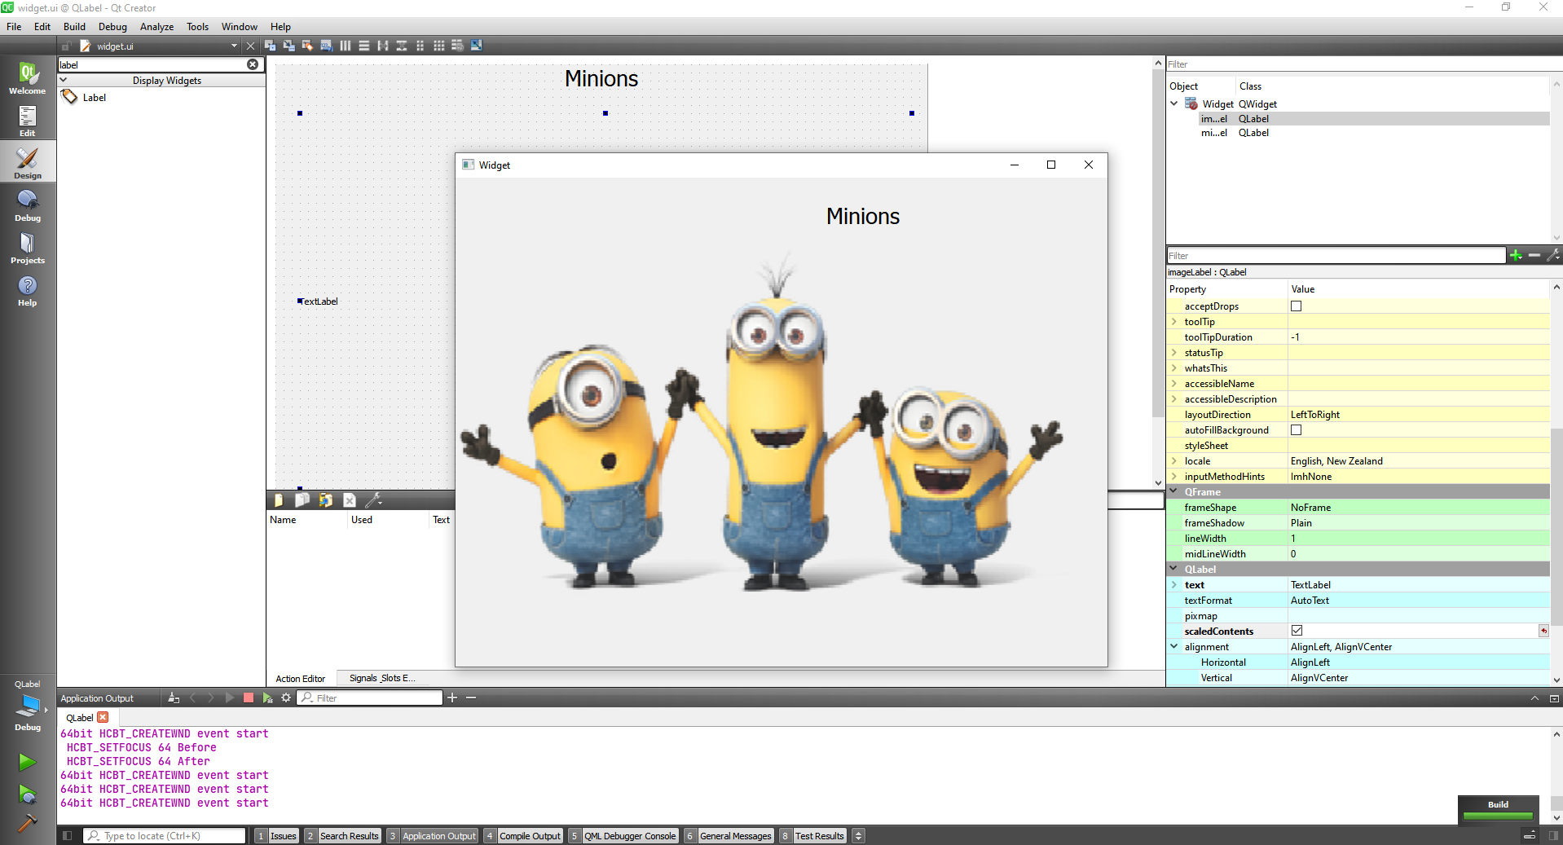1563x845 pixels.
Task: Expand the locale property
Action: [1174, 461]
